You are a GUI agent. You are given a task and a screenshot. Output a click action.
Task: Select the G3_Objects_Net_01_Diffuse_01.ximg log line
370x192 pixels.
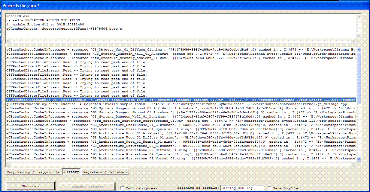[181, 49]
